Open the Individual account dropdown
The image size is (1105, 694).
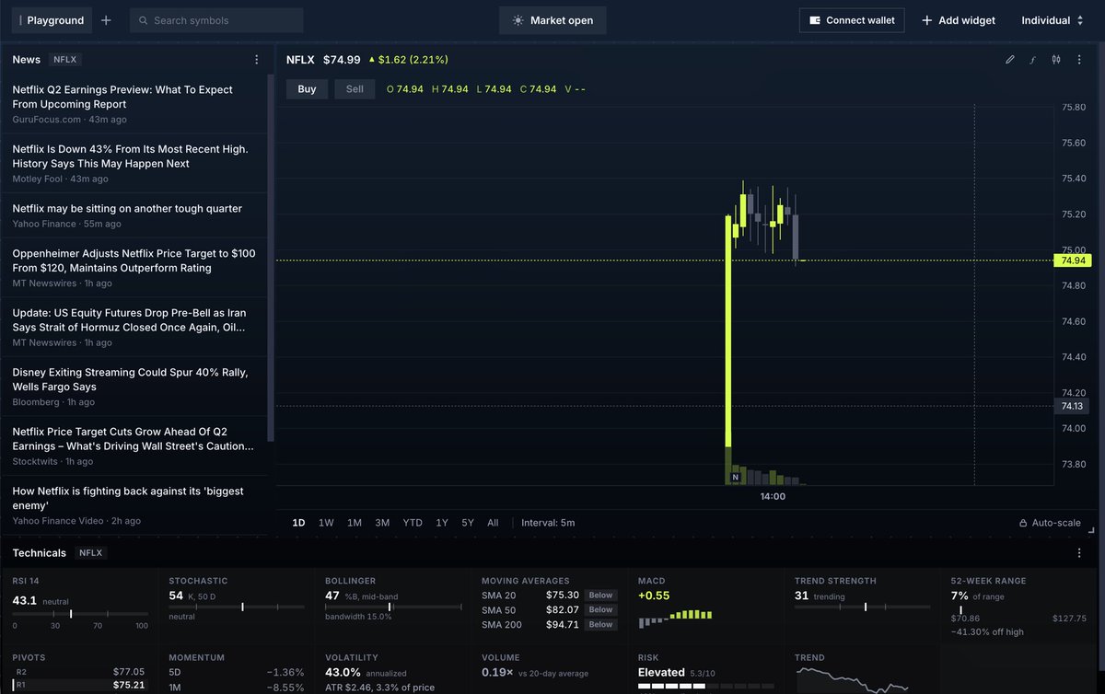[1052, 20]
